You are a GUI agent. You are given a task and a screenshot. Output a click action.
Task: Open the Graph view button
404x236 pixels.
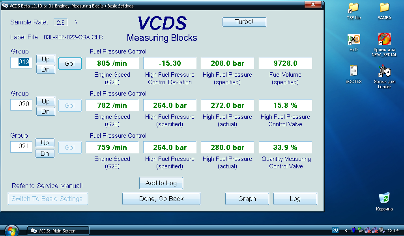[x=247, y=199]
